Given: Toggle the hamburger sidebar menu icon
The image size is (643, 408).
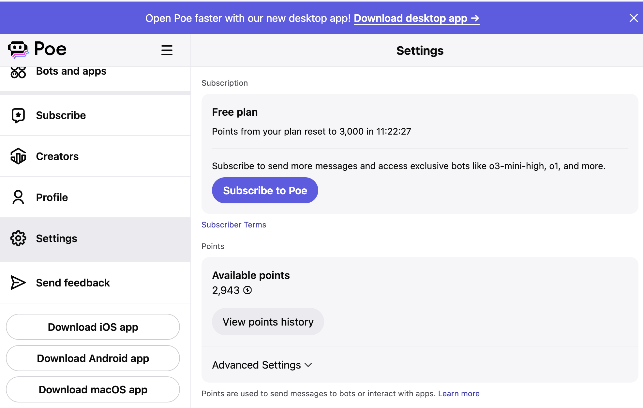Looking at the screenshot, I should (x=167, y=50).
